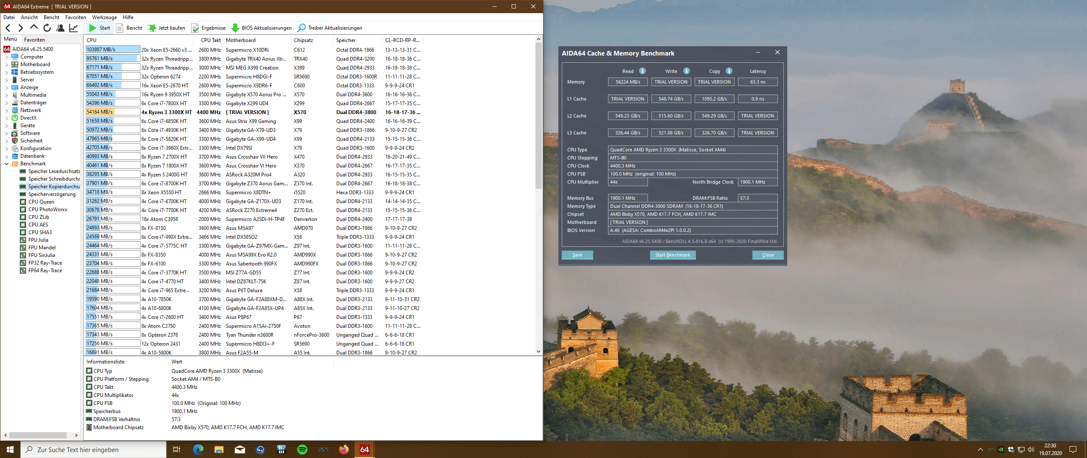
Task: Click the green Start benchmark arrow icon
Action: click(x=93, y=28)
